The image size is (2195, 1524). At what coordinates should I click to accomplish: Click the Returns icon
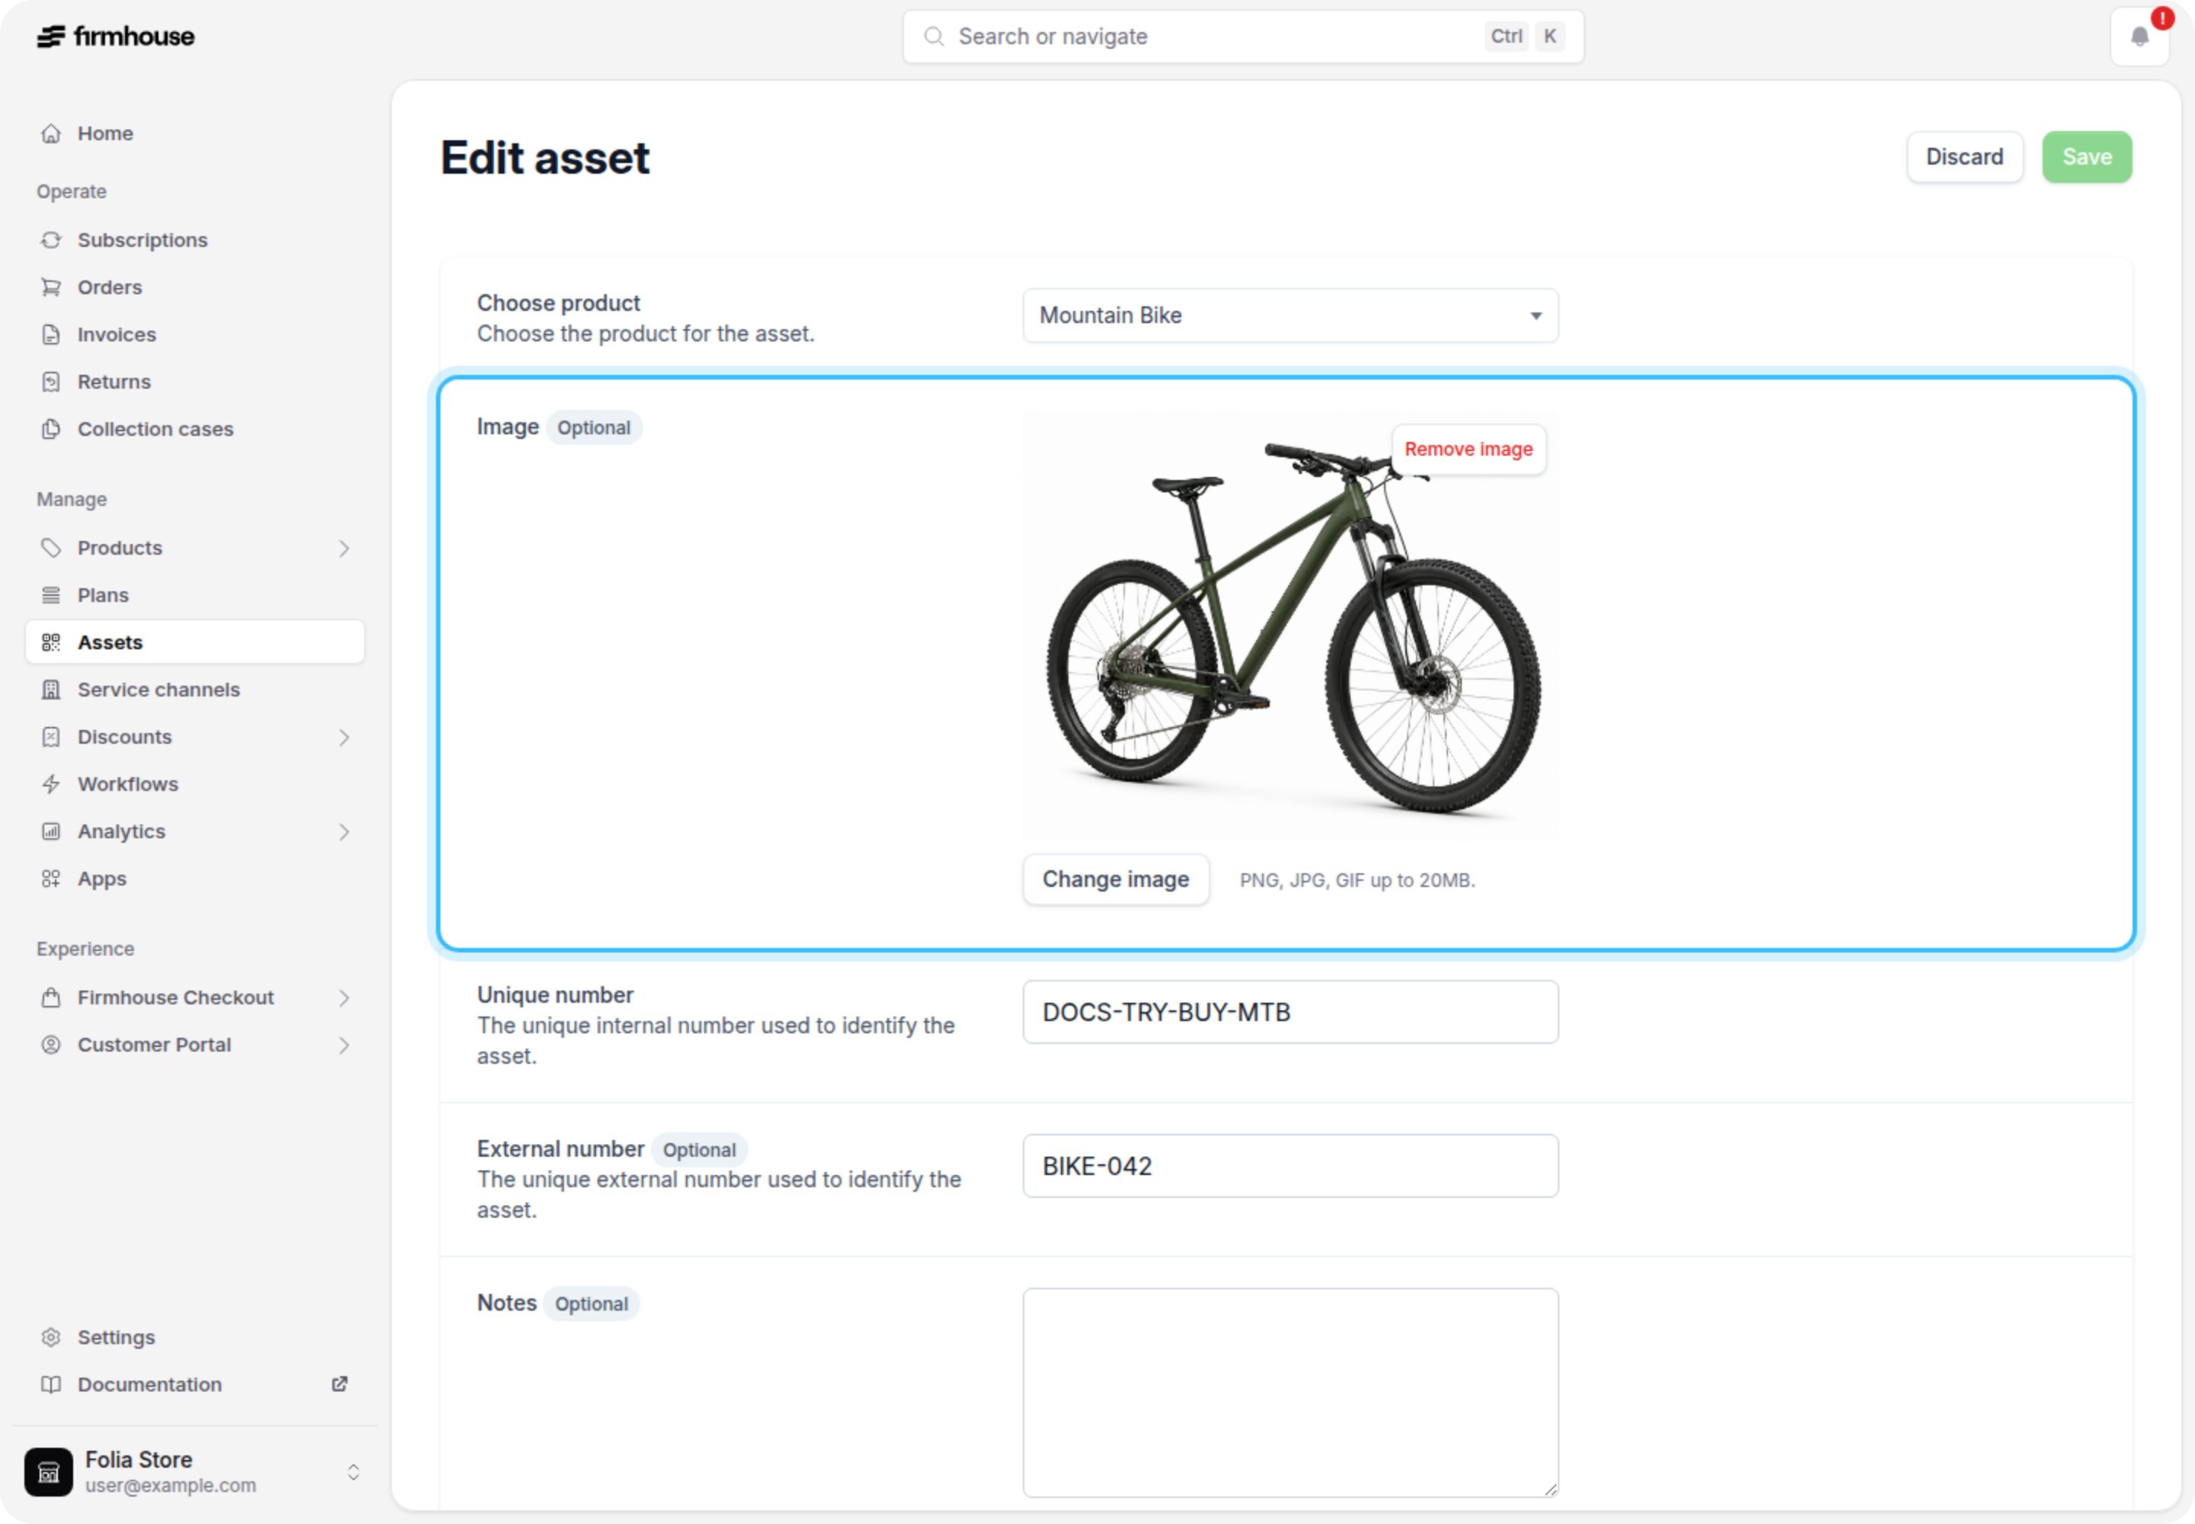pos(50,382)
